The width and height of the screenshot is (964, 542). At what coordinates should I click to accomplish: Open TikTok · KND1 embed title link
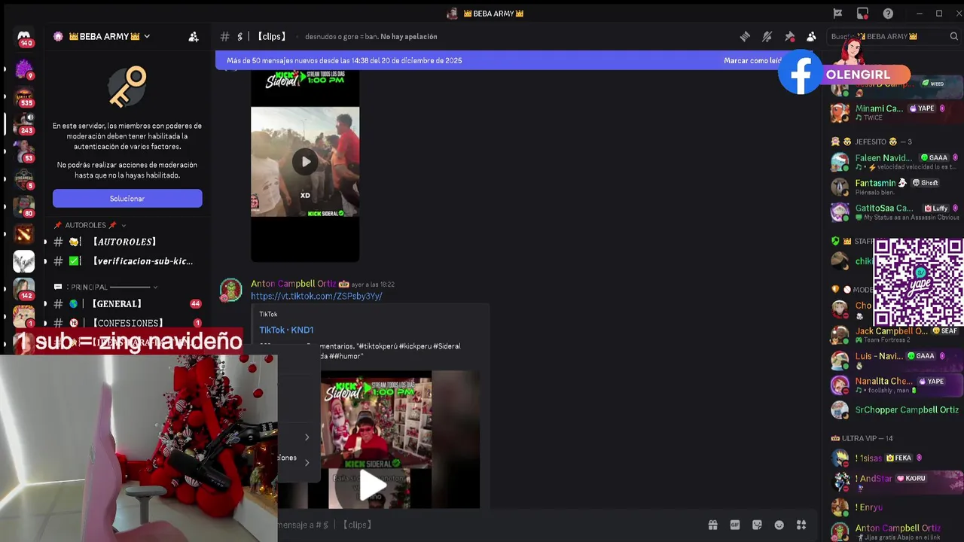pos(286,330)
